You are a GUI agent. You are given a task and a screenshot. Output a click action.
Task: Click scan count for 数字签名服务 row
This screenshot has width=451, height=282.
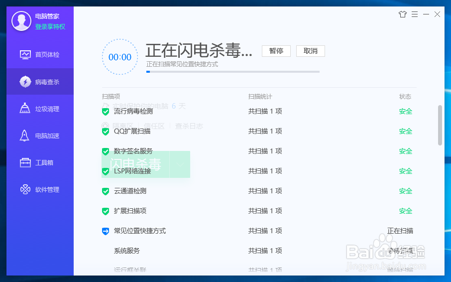(x=265, y=151)
